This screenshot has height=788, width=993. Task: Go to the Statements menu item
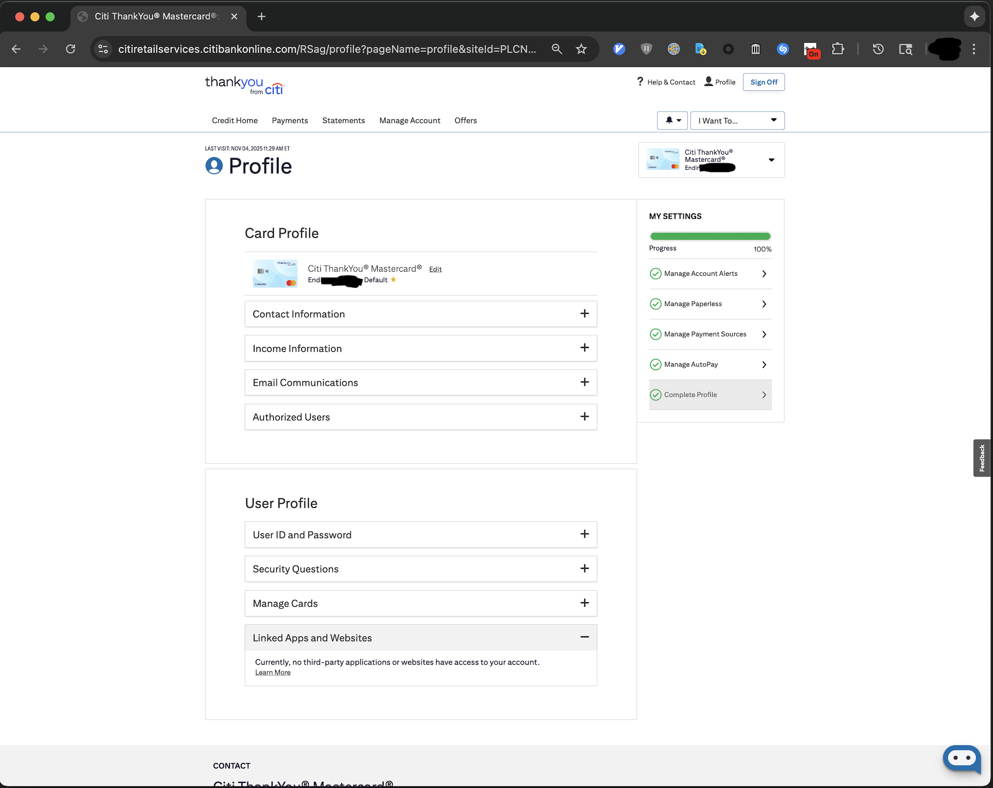tap(343, 120)
